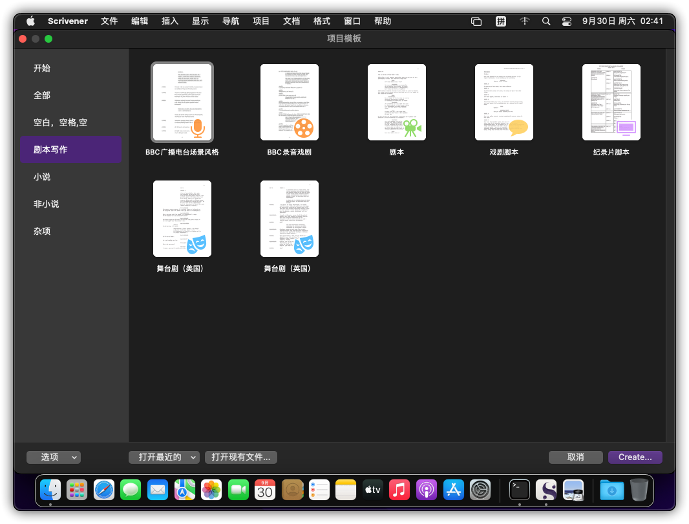689x524 pixels.
Task: Open the 帮助 menu
Action: coord(382,21)
